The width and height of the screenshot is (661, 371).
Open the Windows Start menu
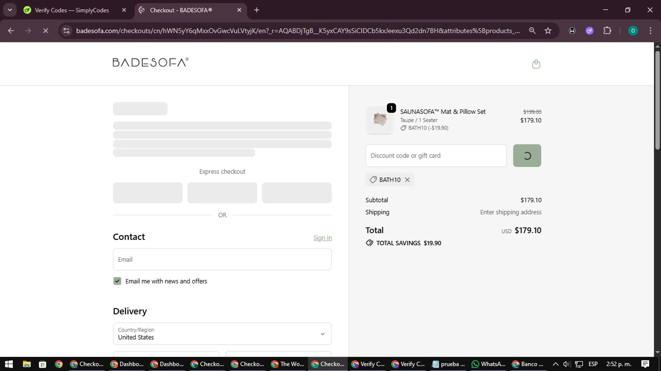tap(9, 364)
